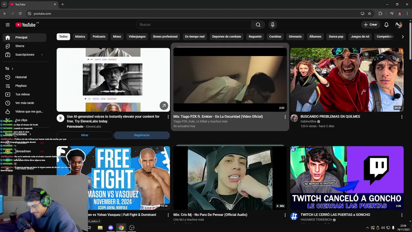This screenshot has width=412, height=232.
Task: Open options for Buscando Problemas en Quilmes
Action: point(402,117)
